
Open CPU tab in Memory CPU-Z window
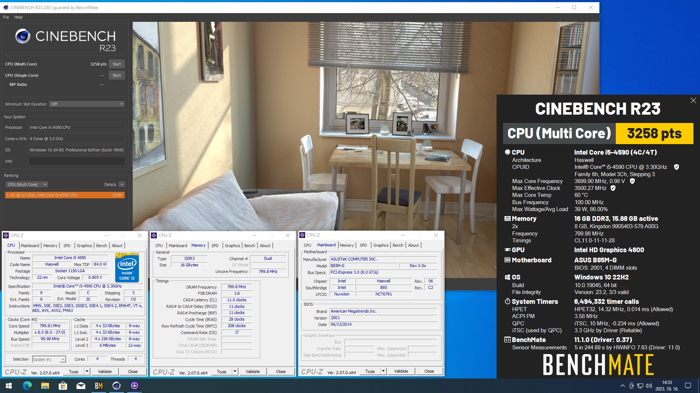(x=159, y=246)
